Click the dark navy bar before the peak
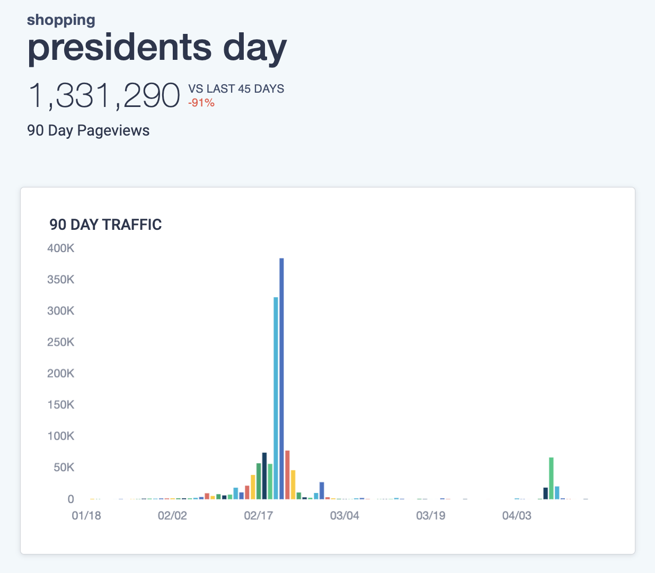The height and width of the screenshot is (573, 655). coord(264,476)
